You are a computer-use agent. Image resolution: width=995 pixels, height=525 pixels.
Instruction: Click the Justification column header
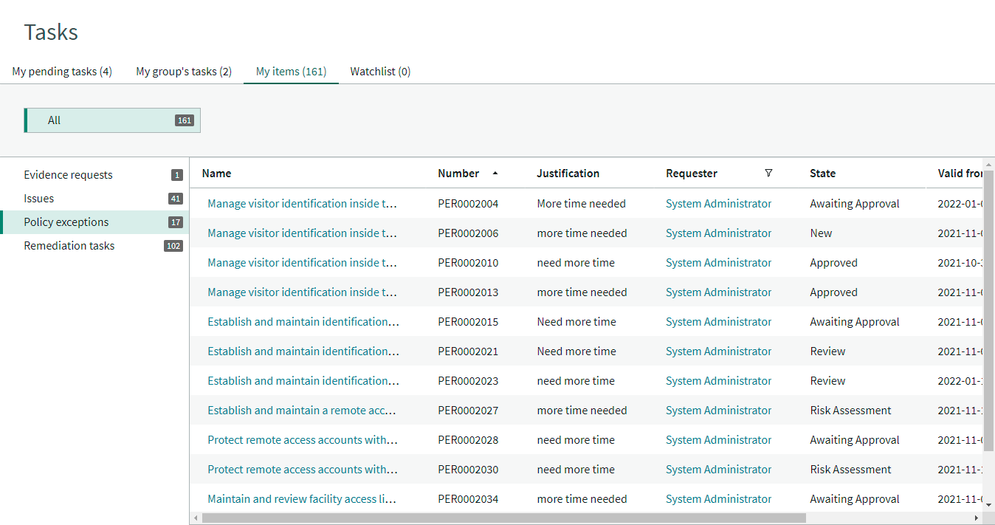point(568,173)
